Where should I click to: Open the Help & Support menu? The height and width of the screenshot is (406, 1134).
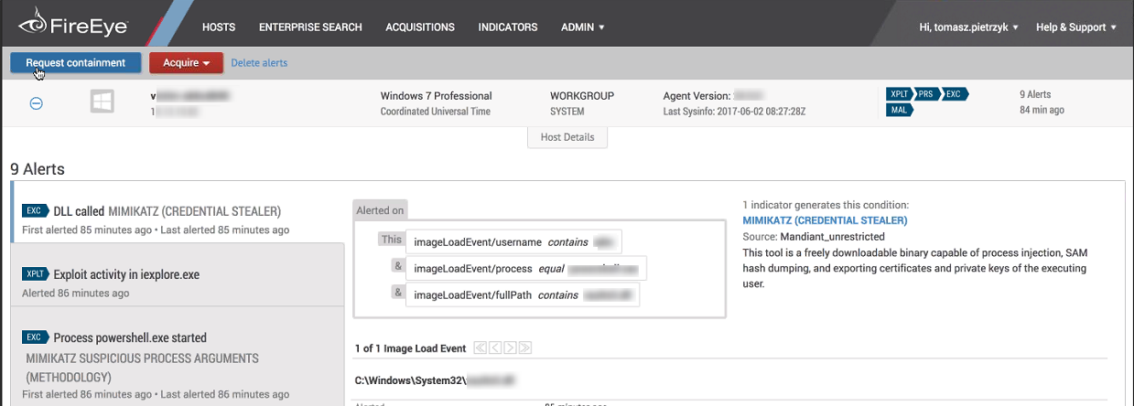[1076, 27]
